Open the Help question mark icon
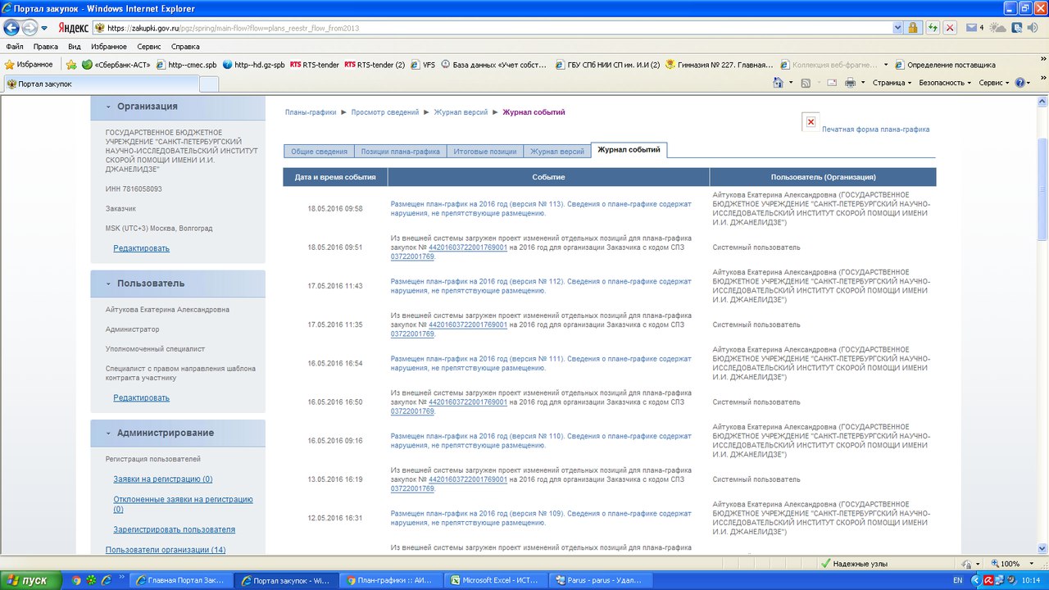This screenshot has width=1049, height=590. point(1020,83)
